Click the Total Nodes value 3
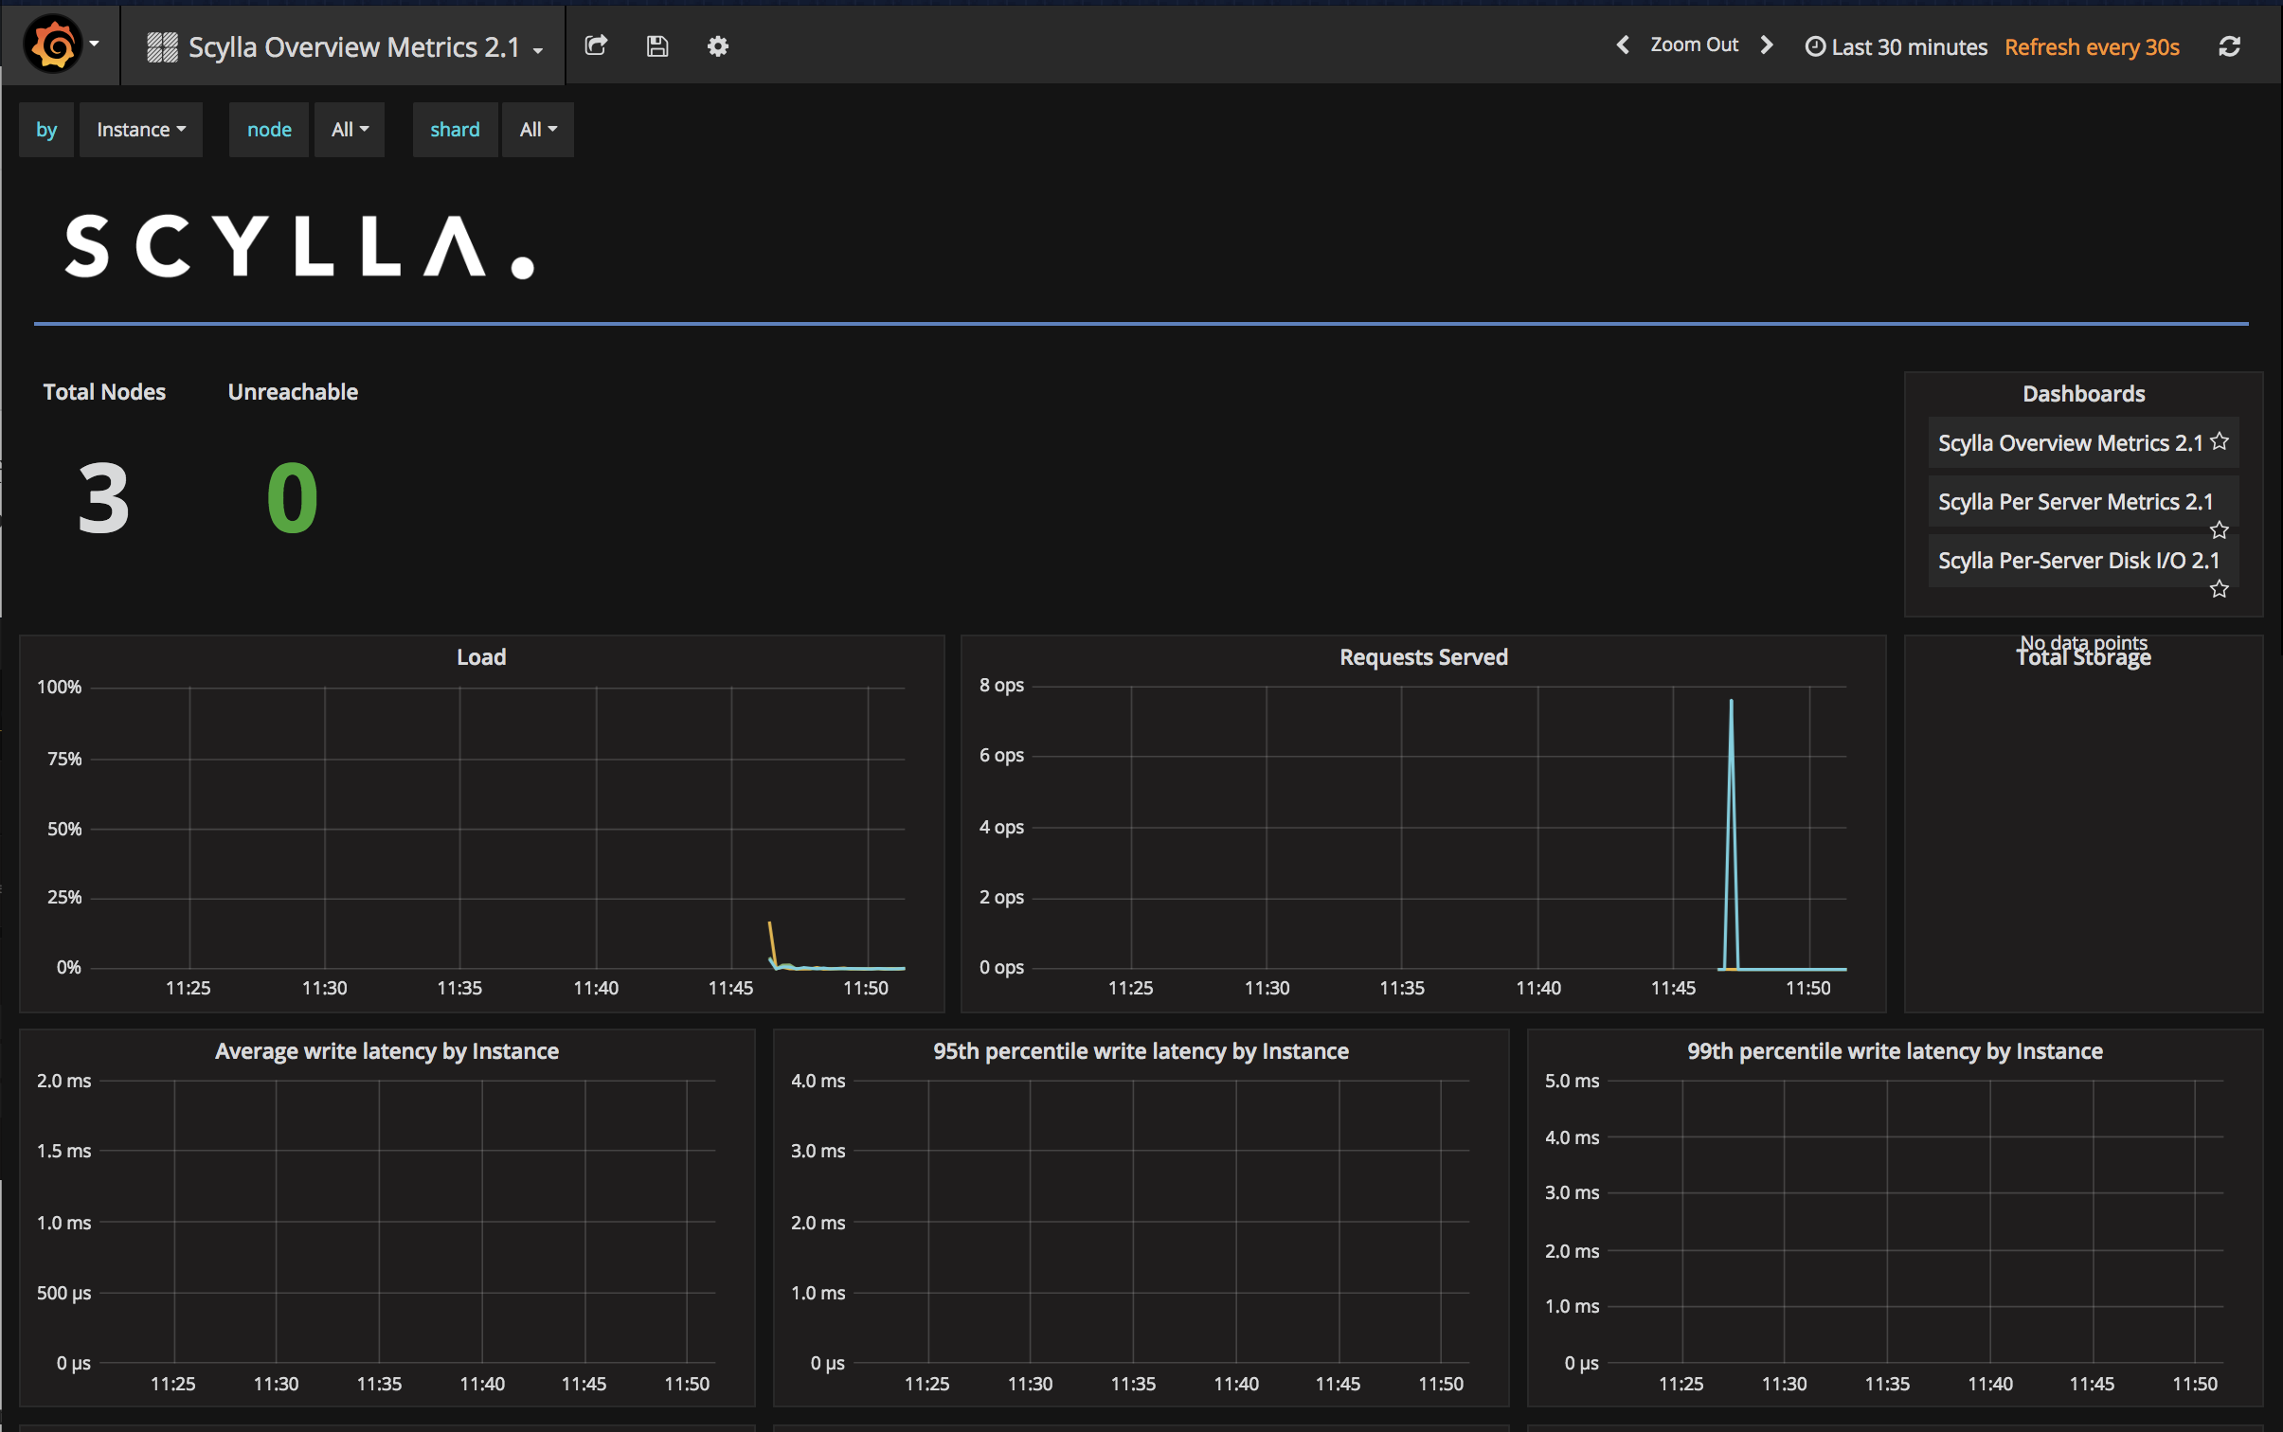The image size is (2283, 1432). [x=103, y=498]
